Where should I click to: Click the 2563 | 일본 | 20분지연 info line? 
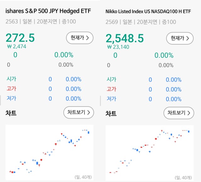tap(41, 21)
